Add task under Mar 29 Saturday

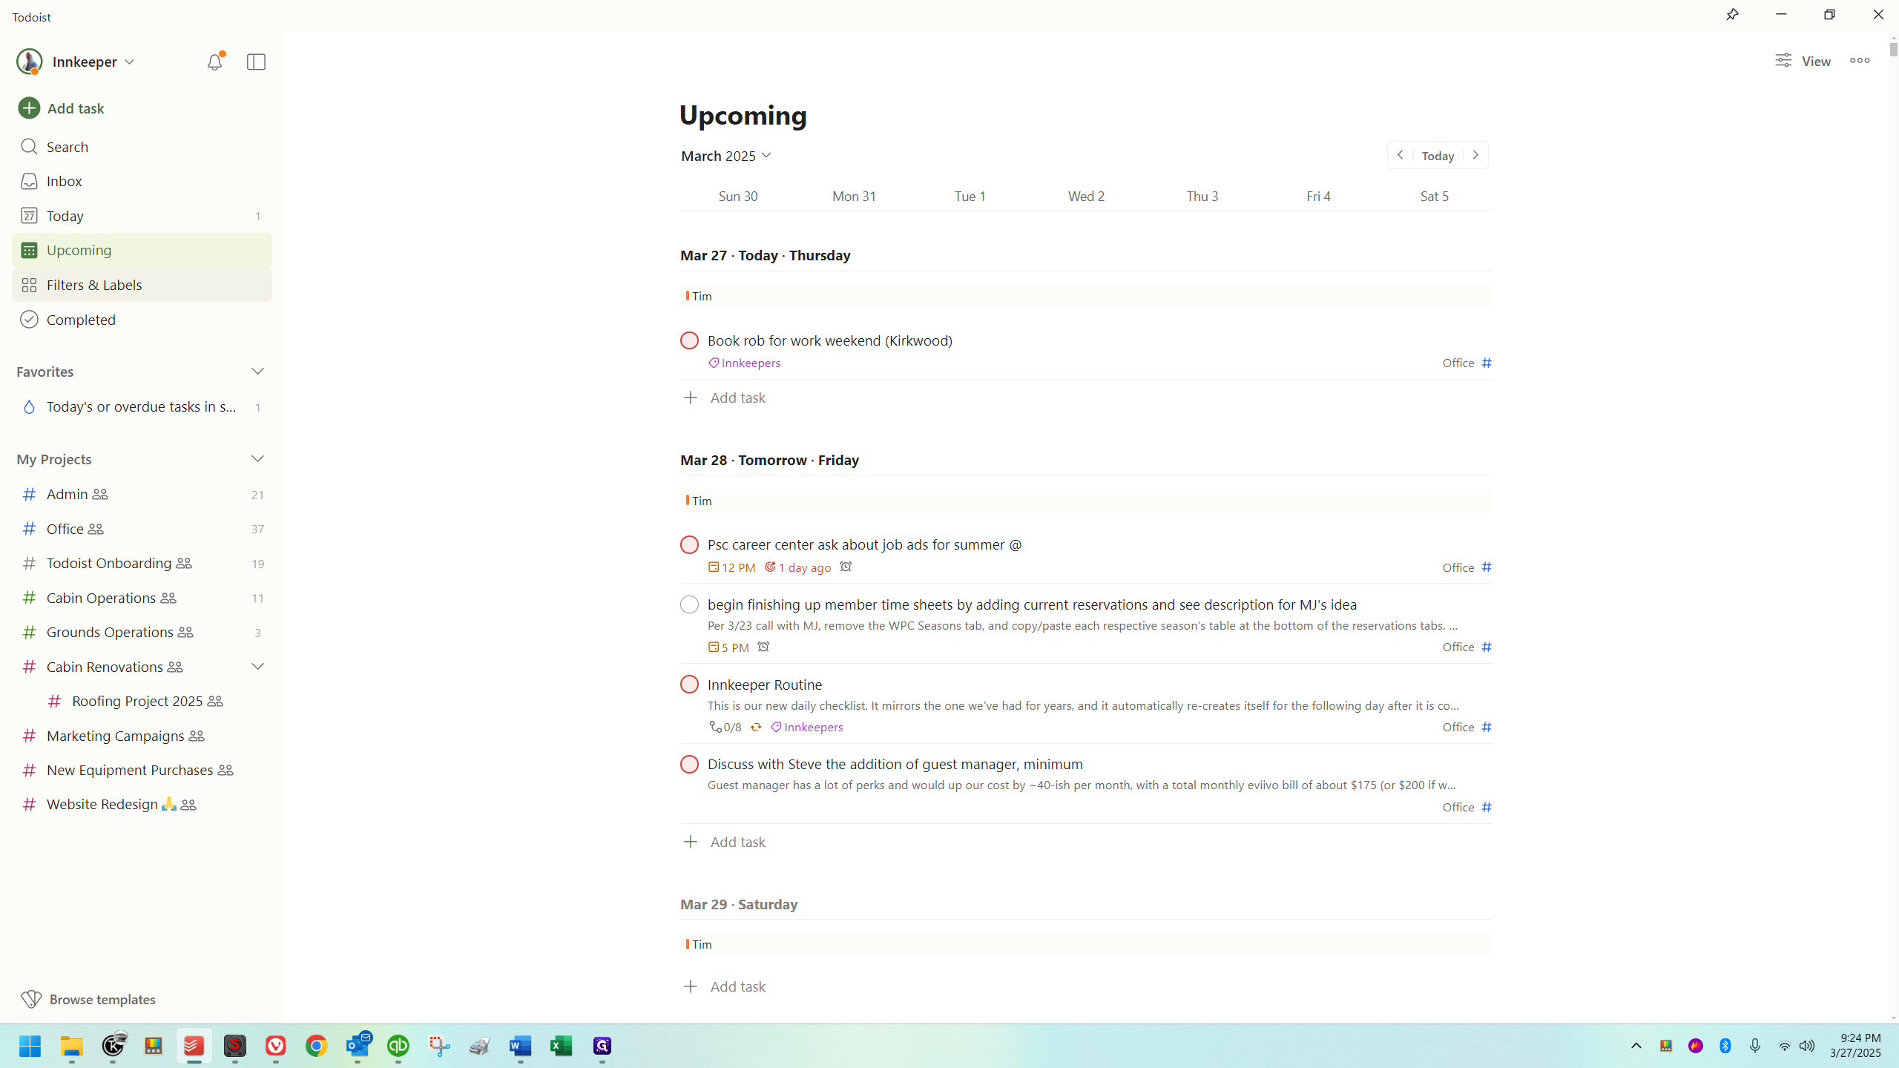click(724, 986)
